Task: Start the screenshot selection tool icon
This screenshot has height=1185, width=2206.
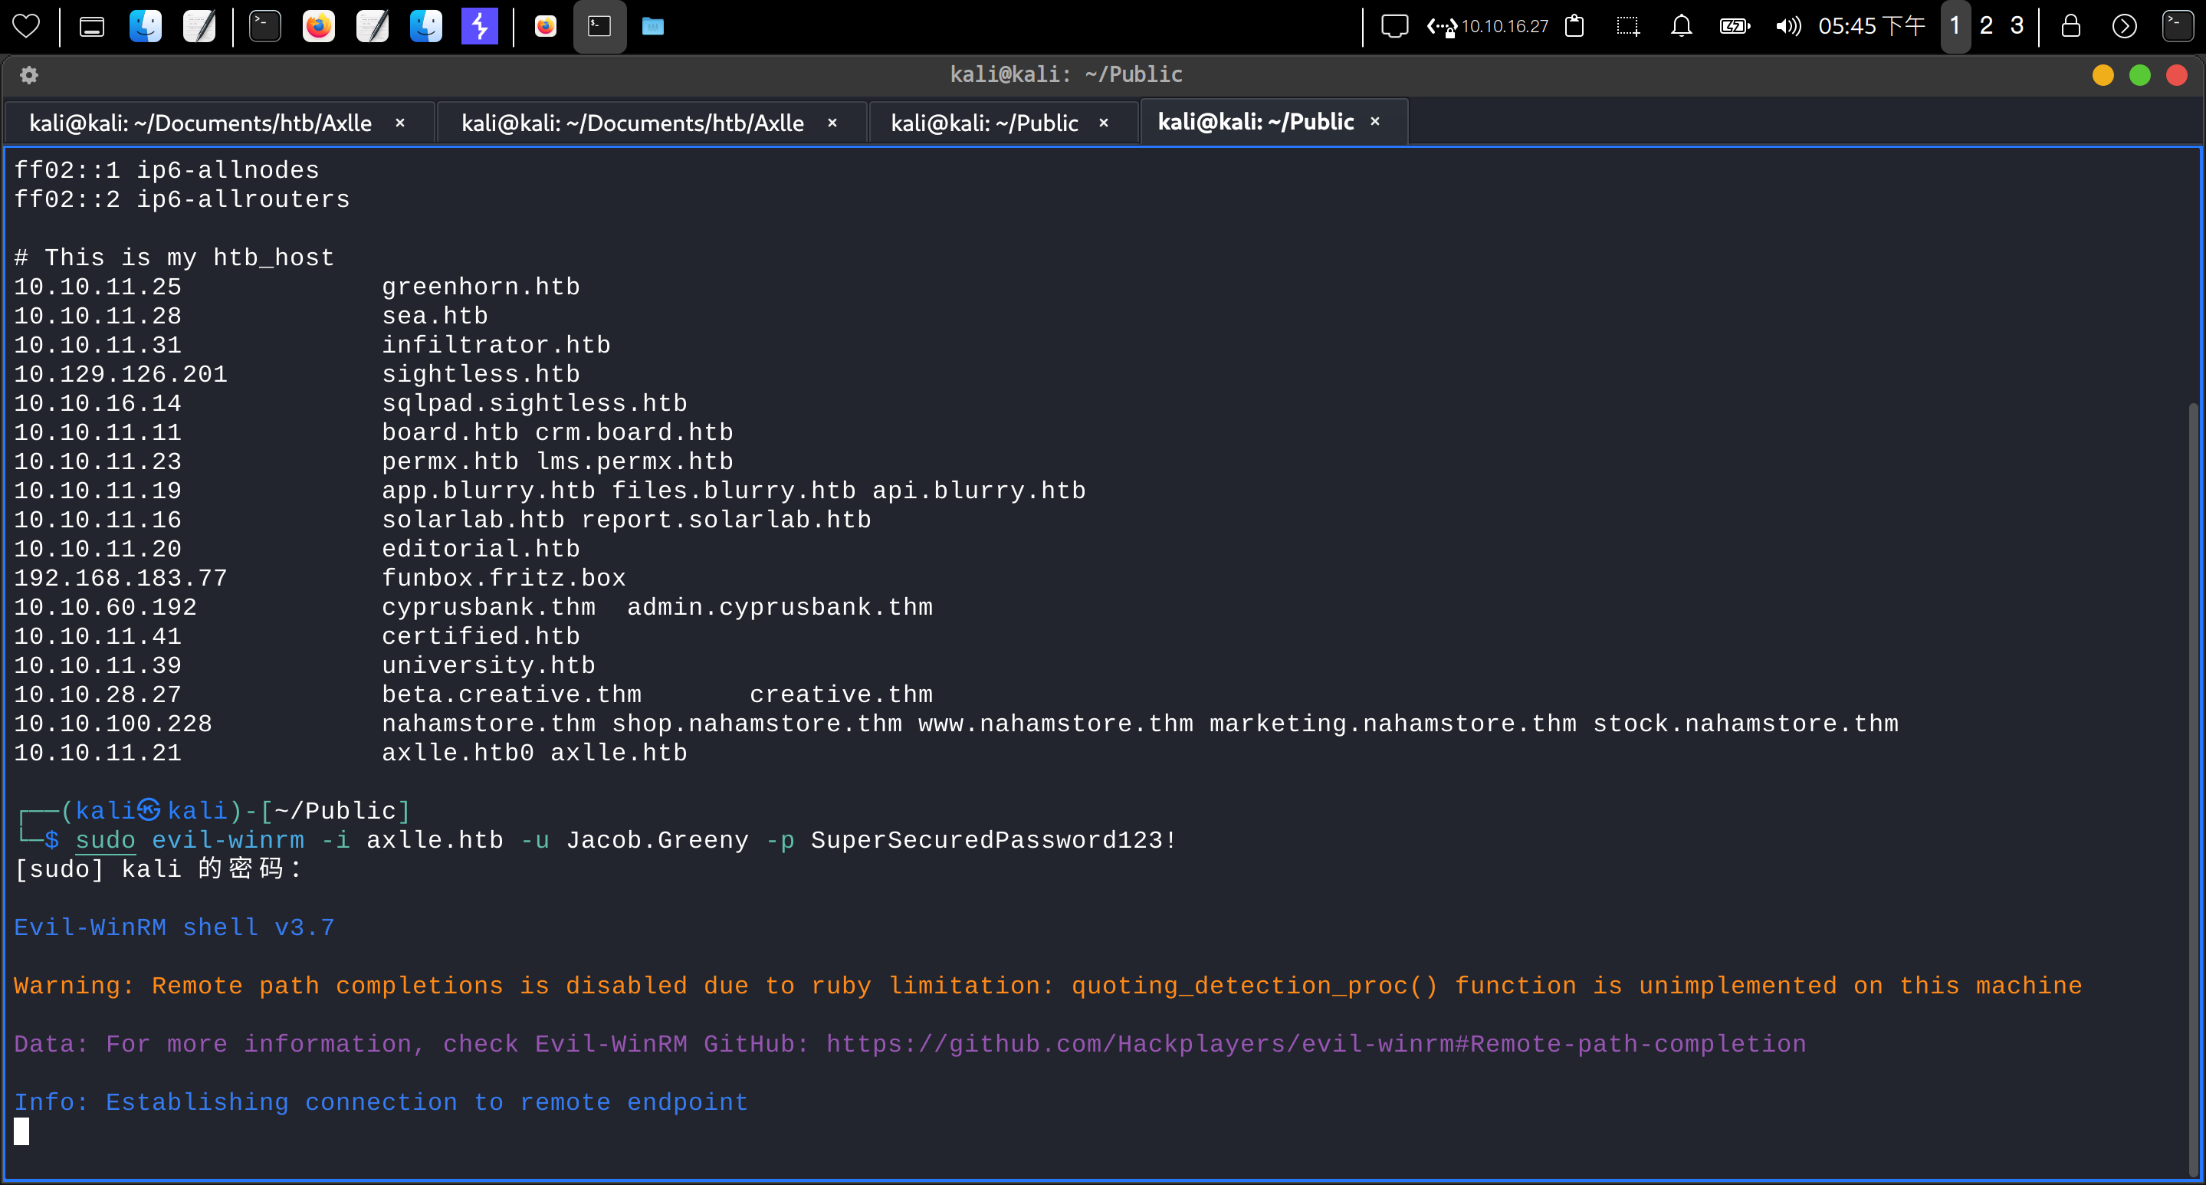Action: tap(1627, 27)
